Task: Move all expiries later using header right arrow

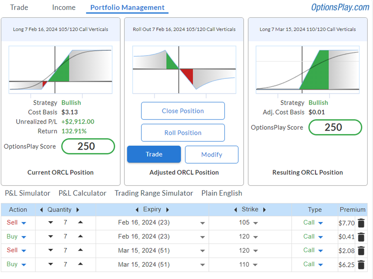Action: pyautogui.click(x=167, y=210)
